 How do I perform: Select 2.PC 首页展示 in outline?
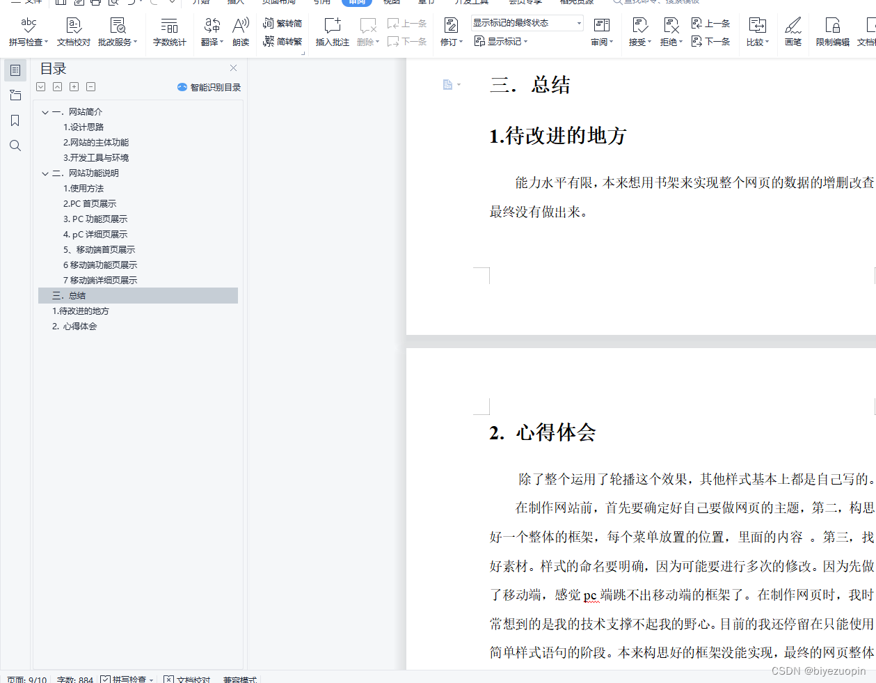pyautogui.click(x=90, y=204)
